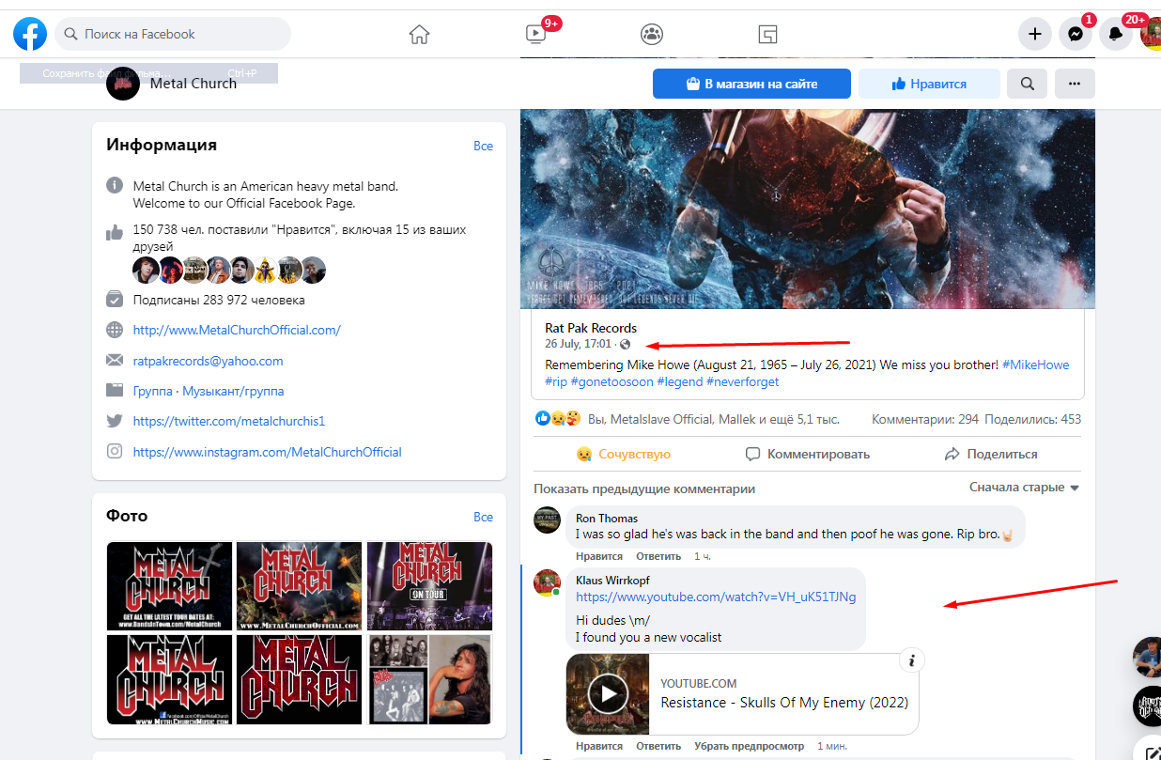Open the Notifications bell

[1116, 34]
